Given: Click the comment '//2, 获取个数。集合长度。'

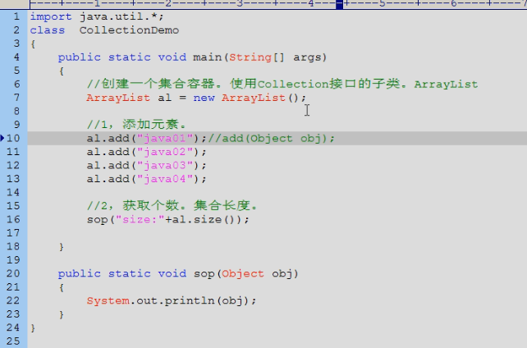Looking at the screenshot, I should click(172, 205).
